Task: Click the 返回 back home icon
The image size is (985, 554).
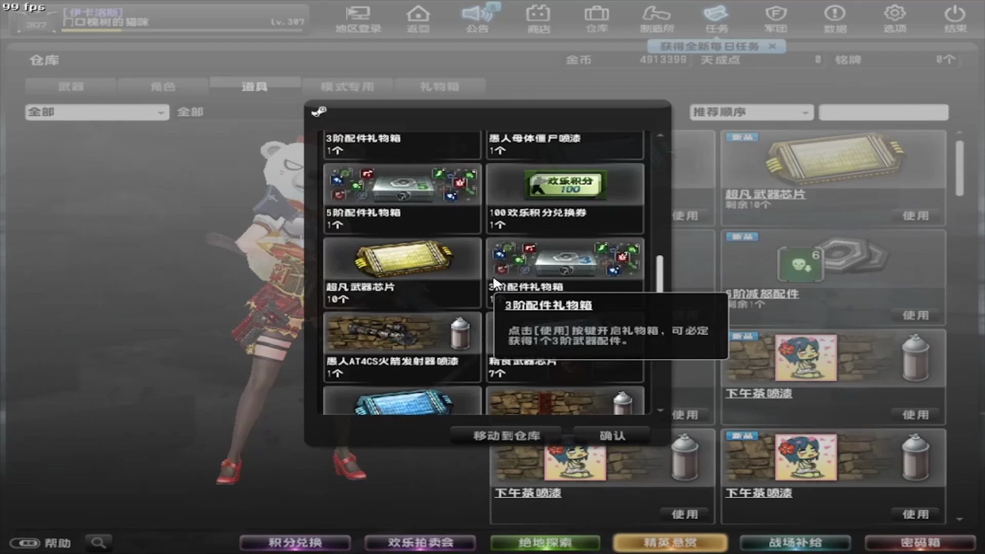Action: (418, 18)
